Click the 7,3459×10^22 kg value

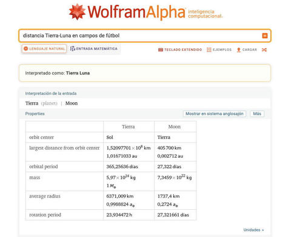click(x=175, y=177)
